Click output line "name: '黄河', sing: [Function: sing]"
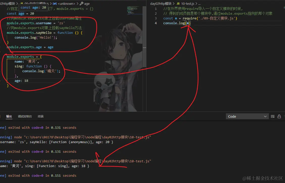 tap(44, 166)
